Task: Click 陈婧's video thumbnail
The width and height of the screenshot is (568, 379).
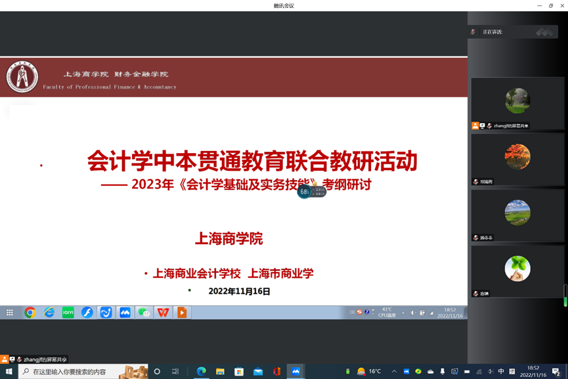Action: [x=517, y=269]
